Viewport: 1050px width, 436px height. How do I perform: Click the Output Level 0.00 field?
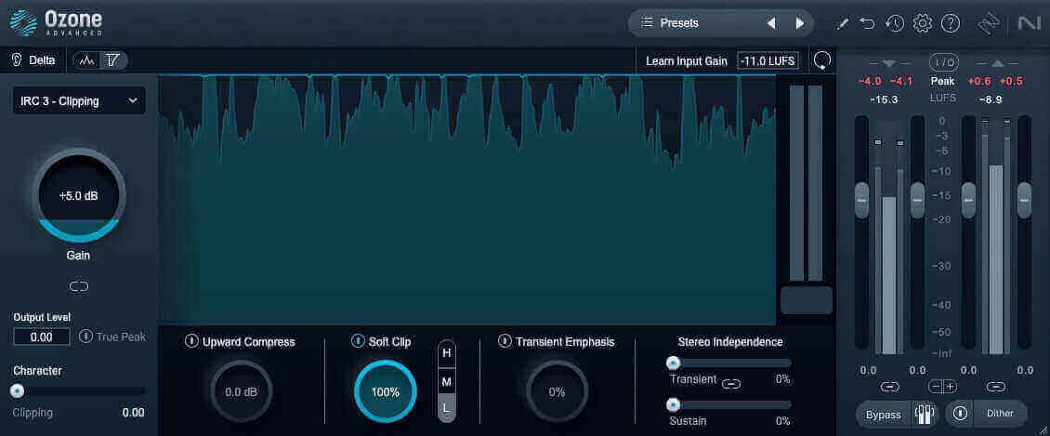pyautogui.click(x=42, y=337)
